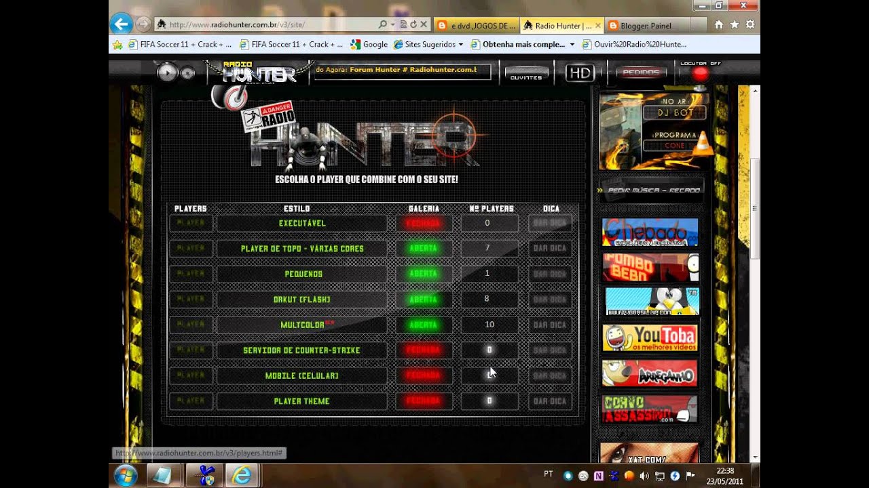869x488 pixels.
Task: Go back with the browser back arrow
Action: (121, 24)
